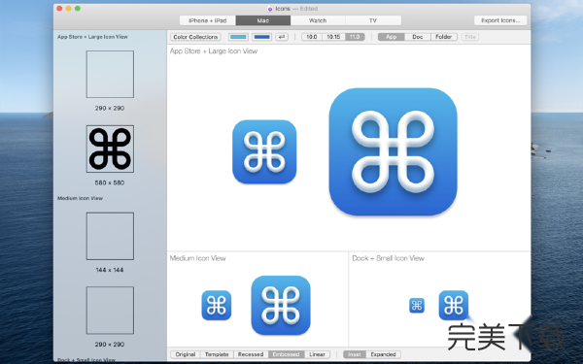
Task: Click the 'Medium Icon View' sidebar heading
Action: click(x=80, y=198)
